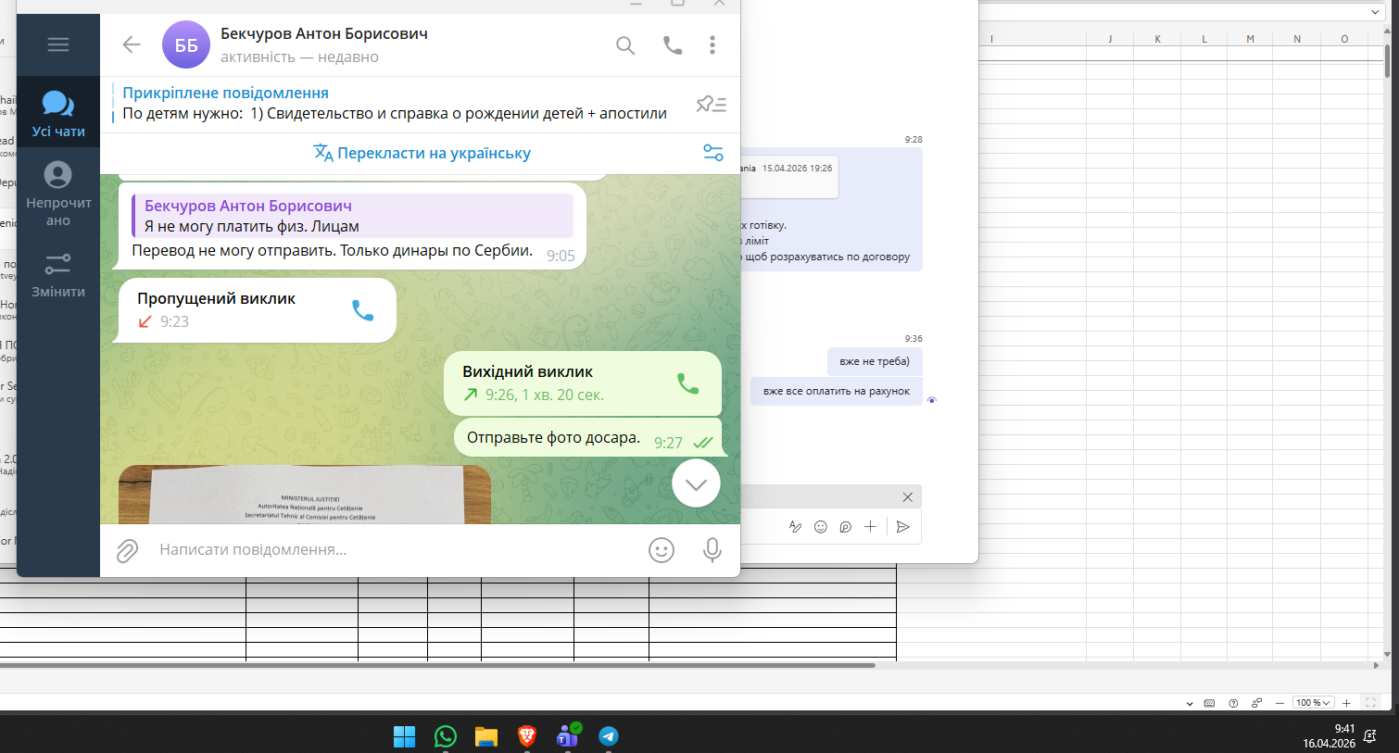Open the Змінити folders editor
Viewport: 1399px width, 753px height.
click(x=58, y=275)
